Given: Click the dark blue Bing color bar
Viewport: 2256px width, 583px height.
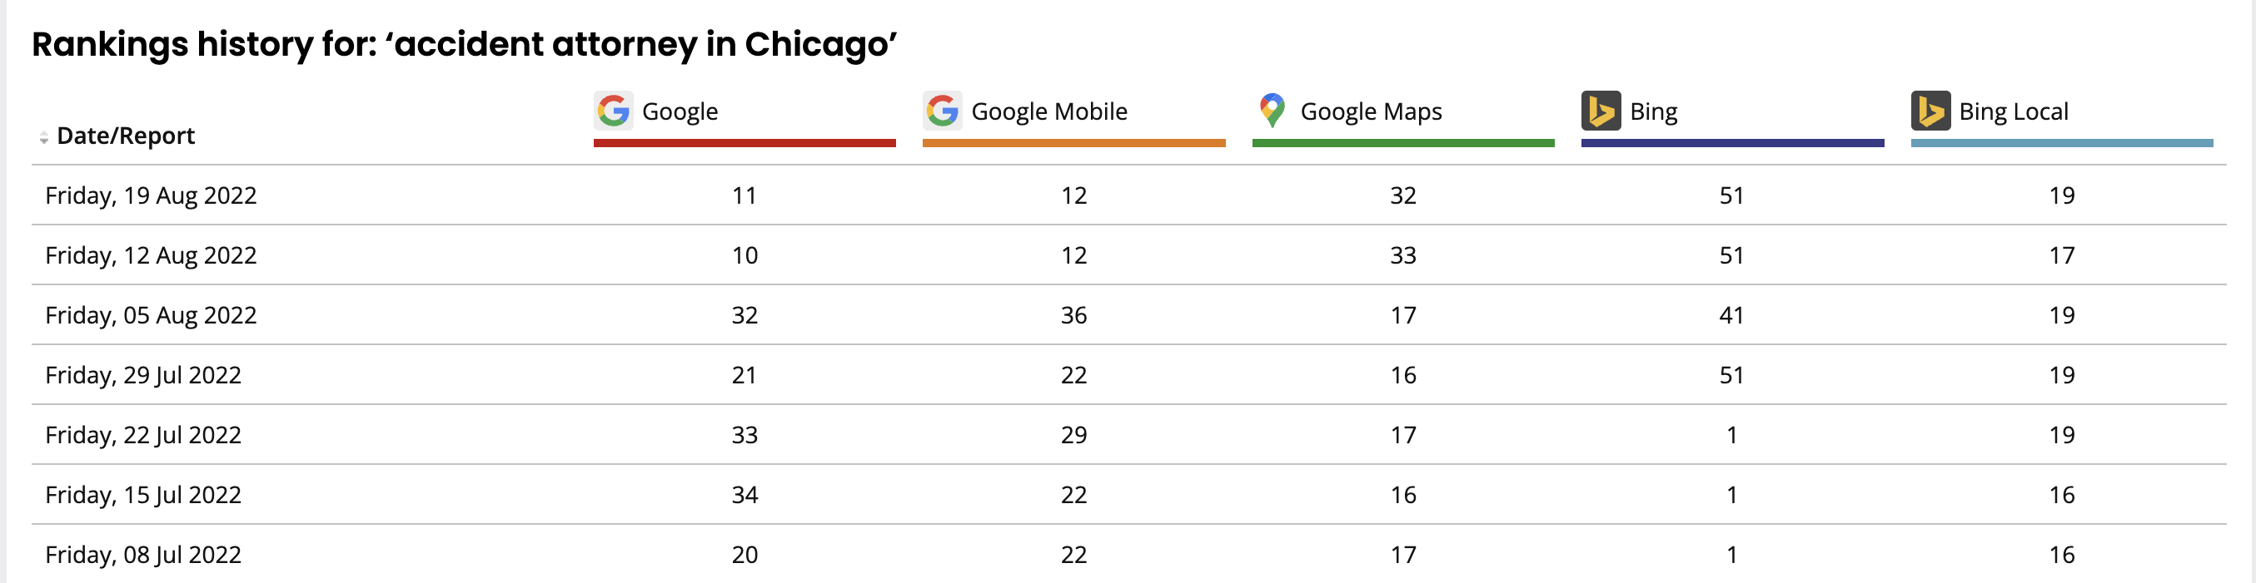Looking at the screenshot, I should click(1732, 142).
